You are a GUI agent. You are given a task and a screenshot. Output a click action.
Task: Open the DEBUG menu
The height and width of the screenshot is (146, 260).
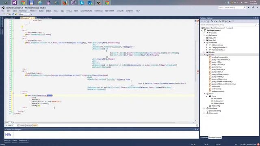(49, 11)
